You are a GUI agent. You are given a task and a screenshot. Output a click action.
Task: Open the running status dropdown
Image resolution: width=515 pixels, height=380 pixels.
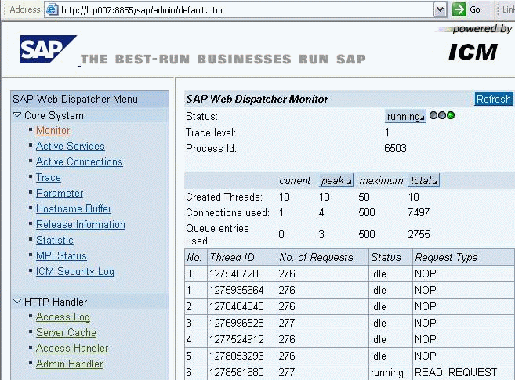[405, 117]
